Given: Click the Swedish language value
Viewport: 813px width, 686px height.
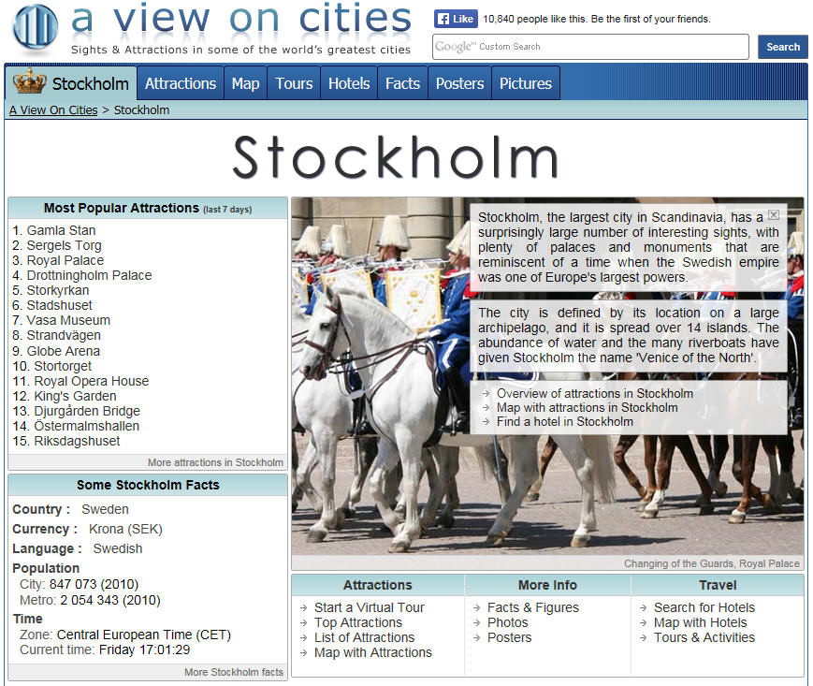Looking at the screenshot, I should 118,548.
